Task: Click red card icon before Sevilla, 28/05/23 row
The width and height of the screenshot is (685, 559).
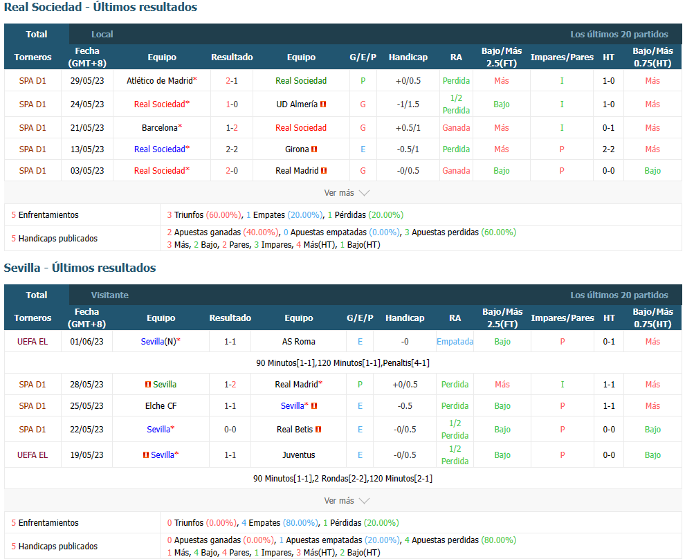Action: pos(148,385)
